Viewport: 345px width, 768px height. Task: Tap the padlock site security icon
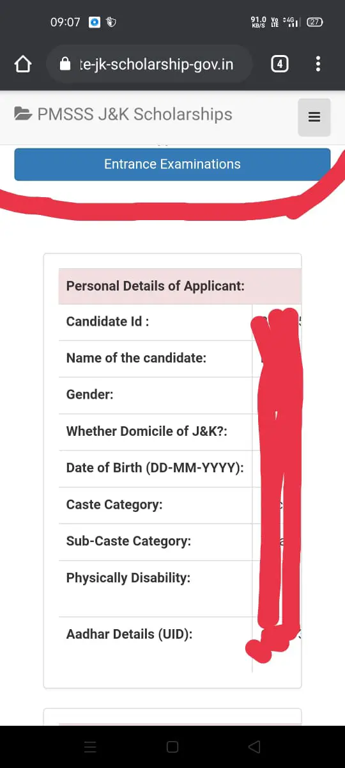64,65
